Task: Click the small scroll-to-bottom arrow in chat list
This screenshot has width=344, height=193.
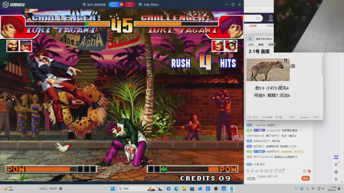Action: pyautogui.click(x=310, y=163)
